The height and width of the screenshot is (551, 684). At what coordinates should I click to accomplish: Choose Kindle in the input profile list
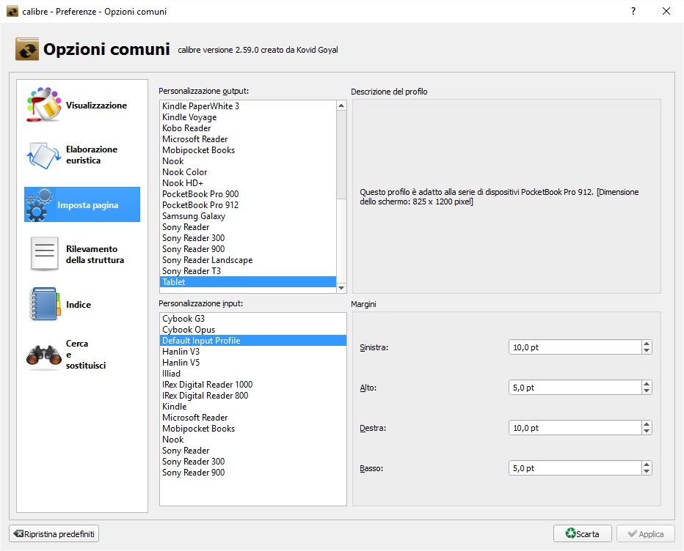175,407
